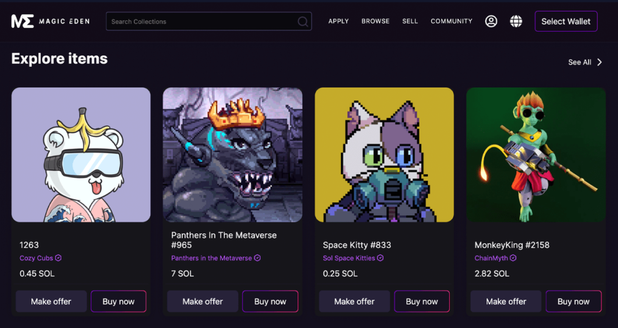Click Panthers in the Metaverse verified badge
The height and width of the screenshot is (328, 618).
258,258
